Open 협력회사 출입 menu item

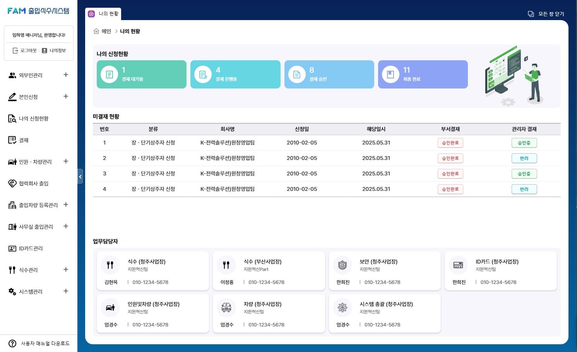tap(34, 184)
